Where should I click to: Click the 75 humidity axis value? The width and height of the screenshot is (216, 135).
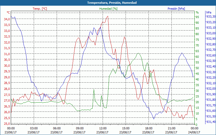pyautogui.click(x=197, y=40)
